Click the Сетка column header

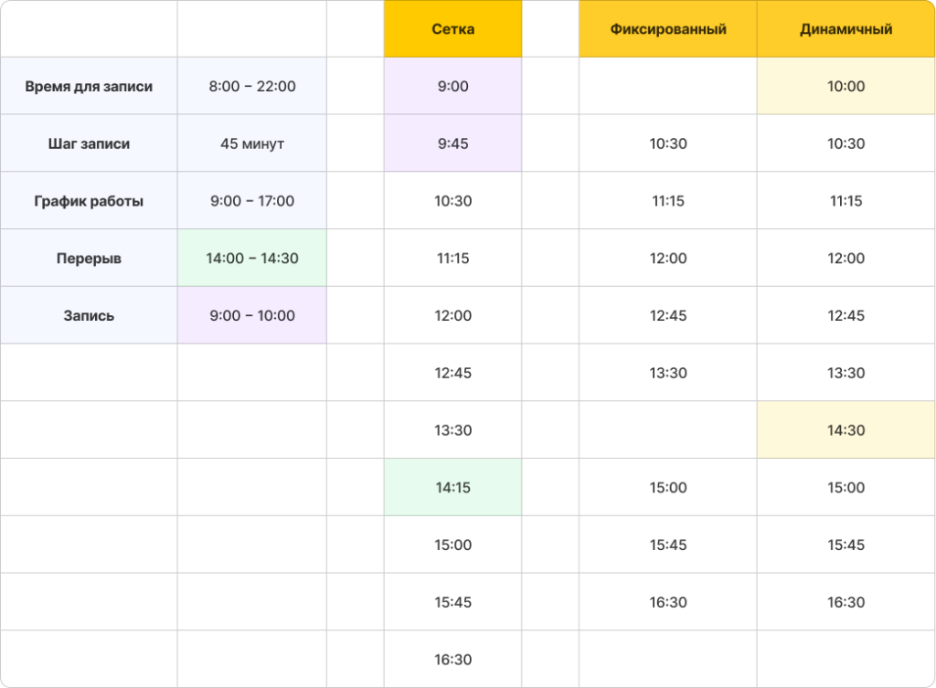tap(452, 29)
